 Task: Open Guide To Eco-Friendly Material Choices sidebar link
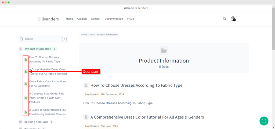[48, 112]
